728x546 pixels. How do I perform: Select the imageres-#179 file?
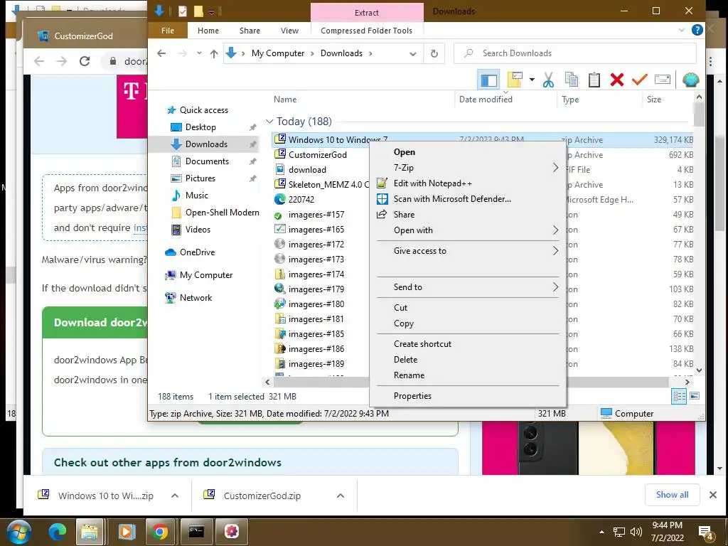[316, 289]
